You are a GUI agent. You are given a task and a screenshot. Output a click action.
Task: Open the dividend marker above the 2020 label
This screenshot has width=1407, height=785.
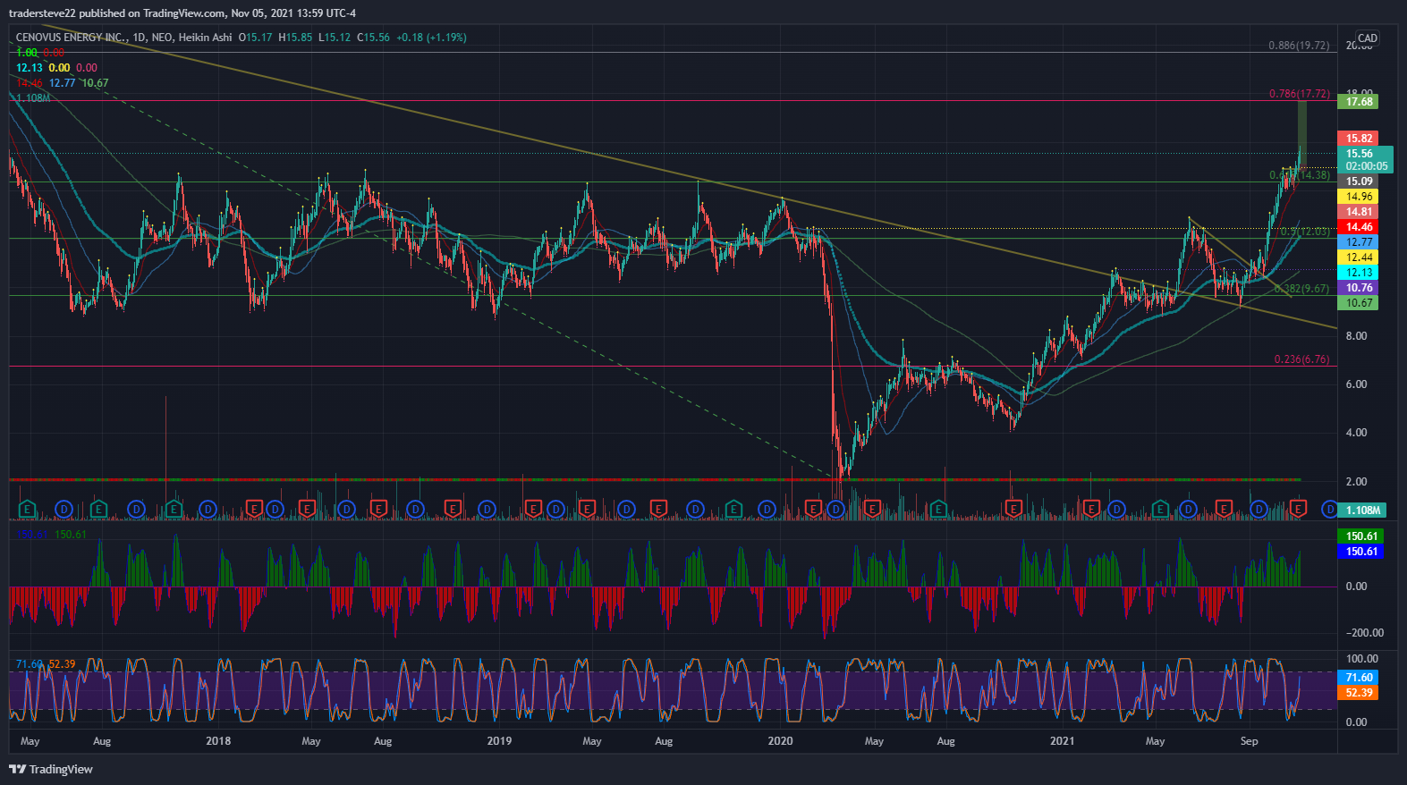(767, 510)
